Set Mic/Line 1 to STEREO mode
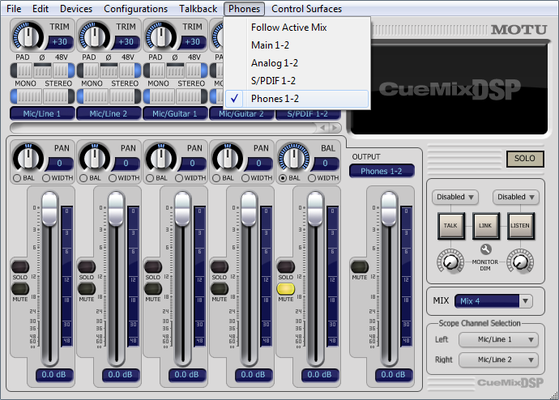559x400 pixels. pyautogui.click(x=58, y=96)
